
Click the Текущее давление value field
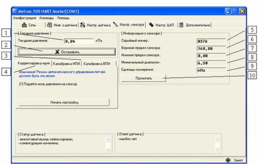[x=79, y=41]
